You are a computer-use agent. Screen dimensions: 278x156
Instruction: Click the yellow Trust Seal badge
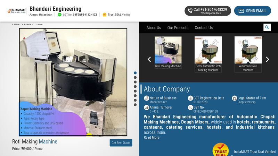click(x=221, y=150)
